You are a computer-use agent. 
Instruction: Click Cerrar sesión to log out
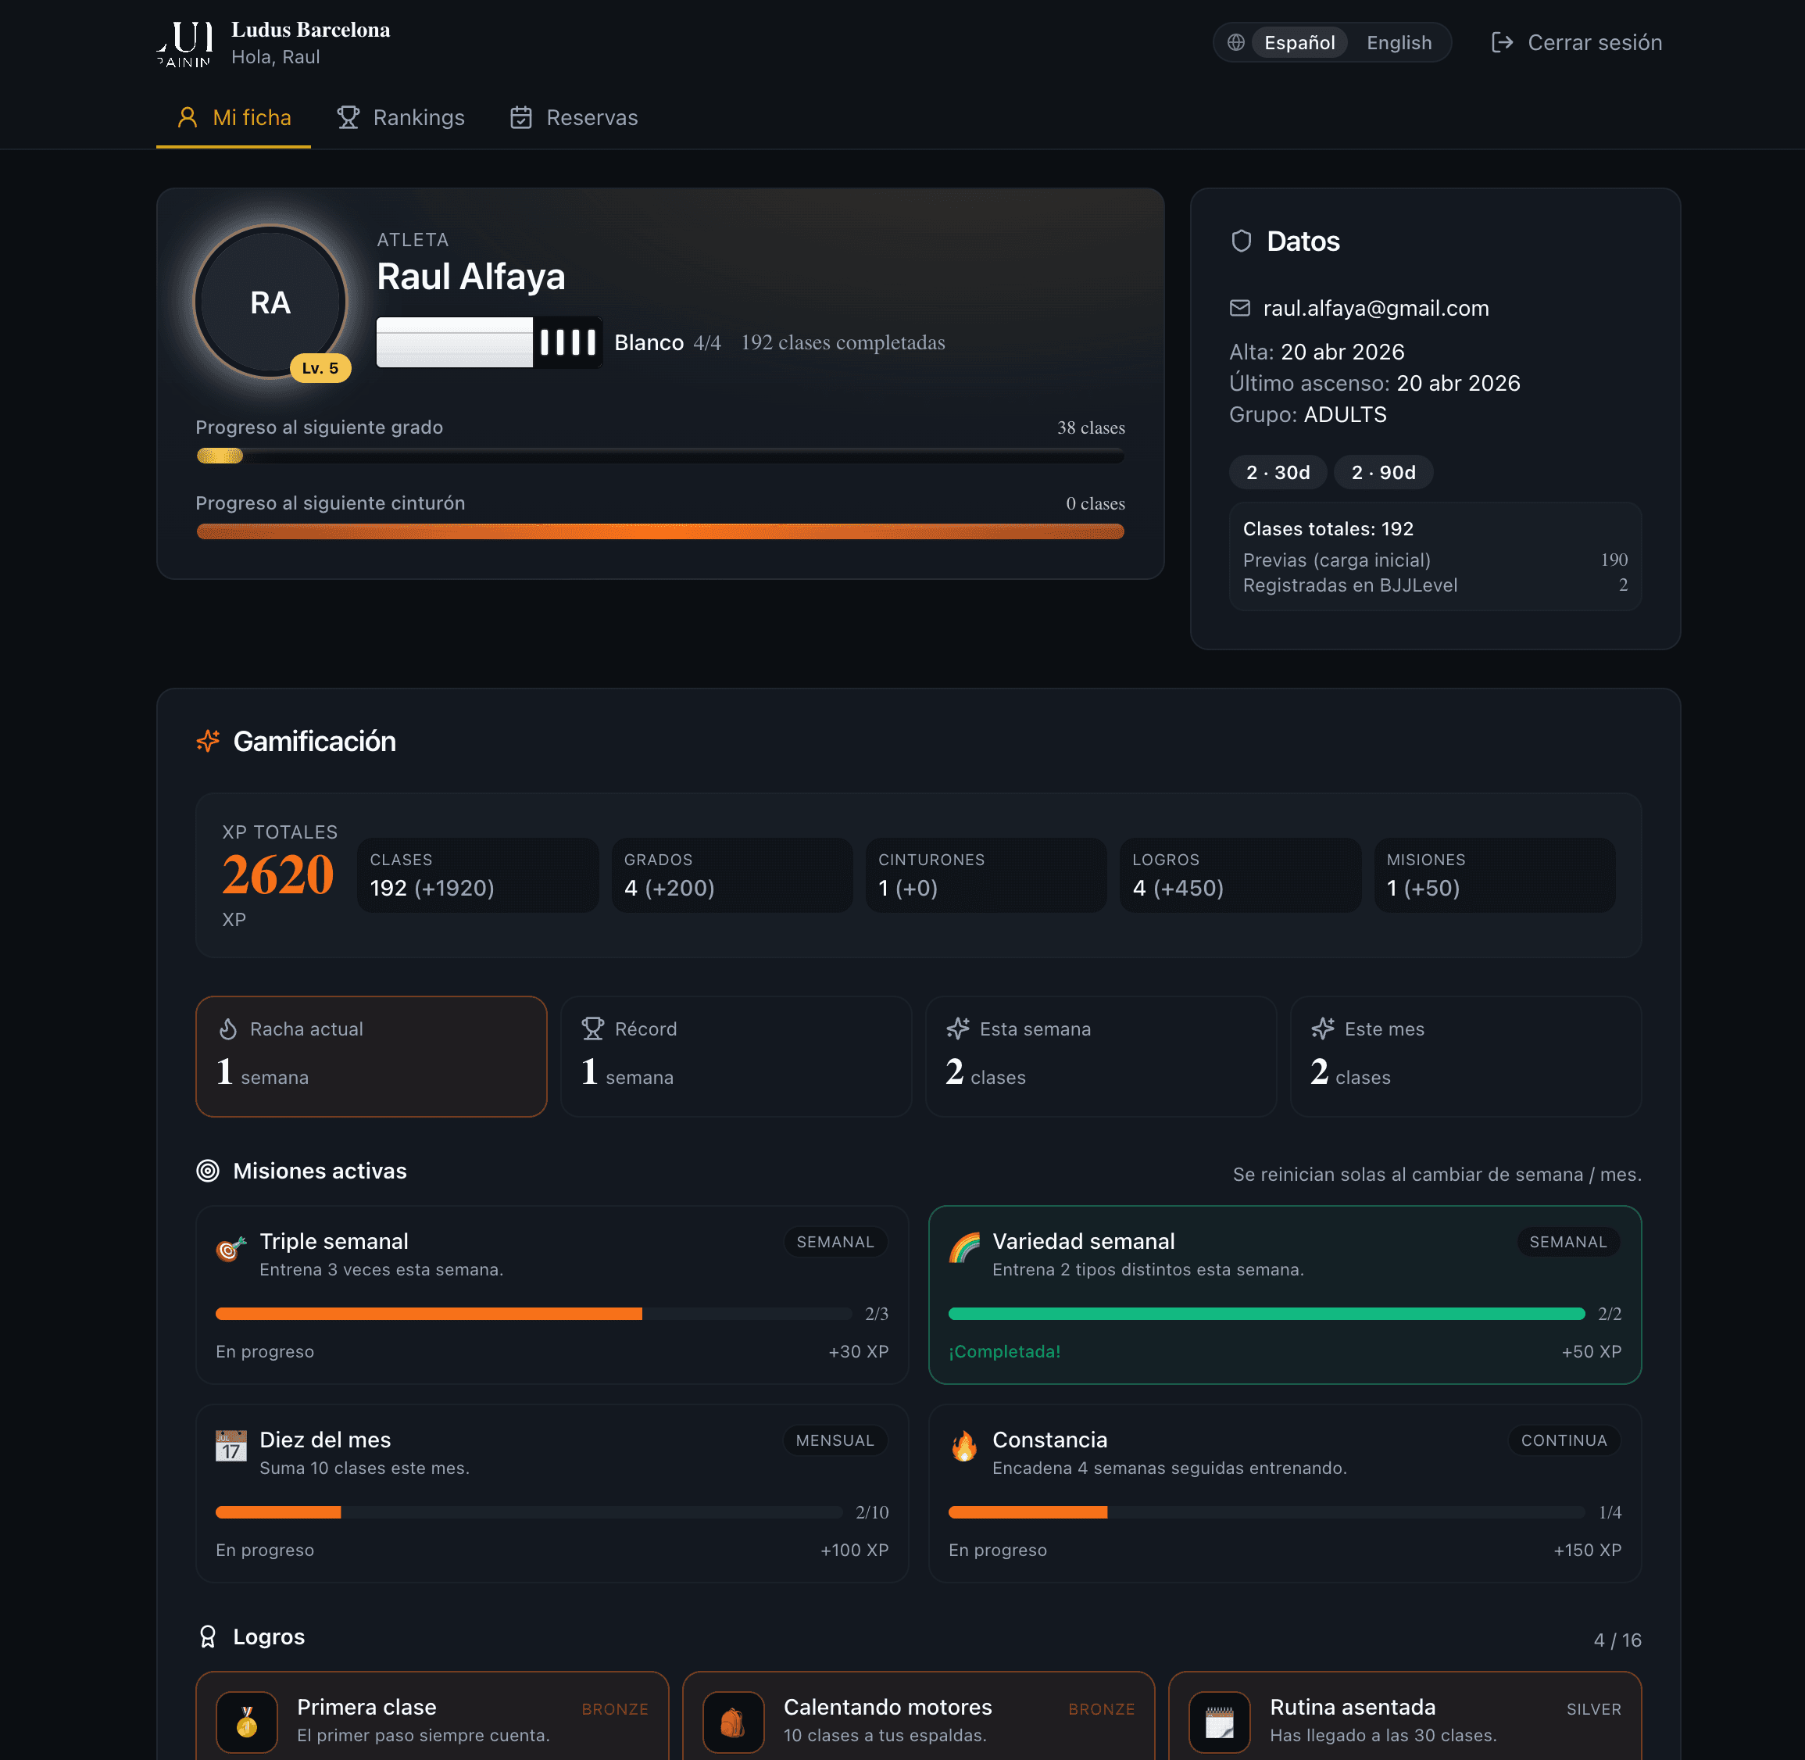click(x=1576, y=42)
